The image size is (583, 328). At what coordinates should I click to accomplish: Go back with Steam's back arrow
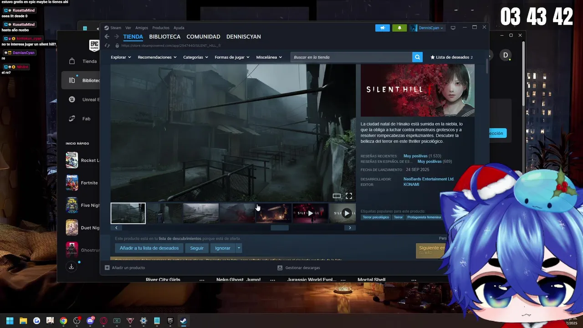point(107,36)
